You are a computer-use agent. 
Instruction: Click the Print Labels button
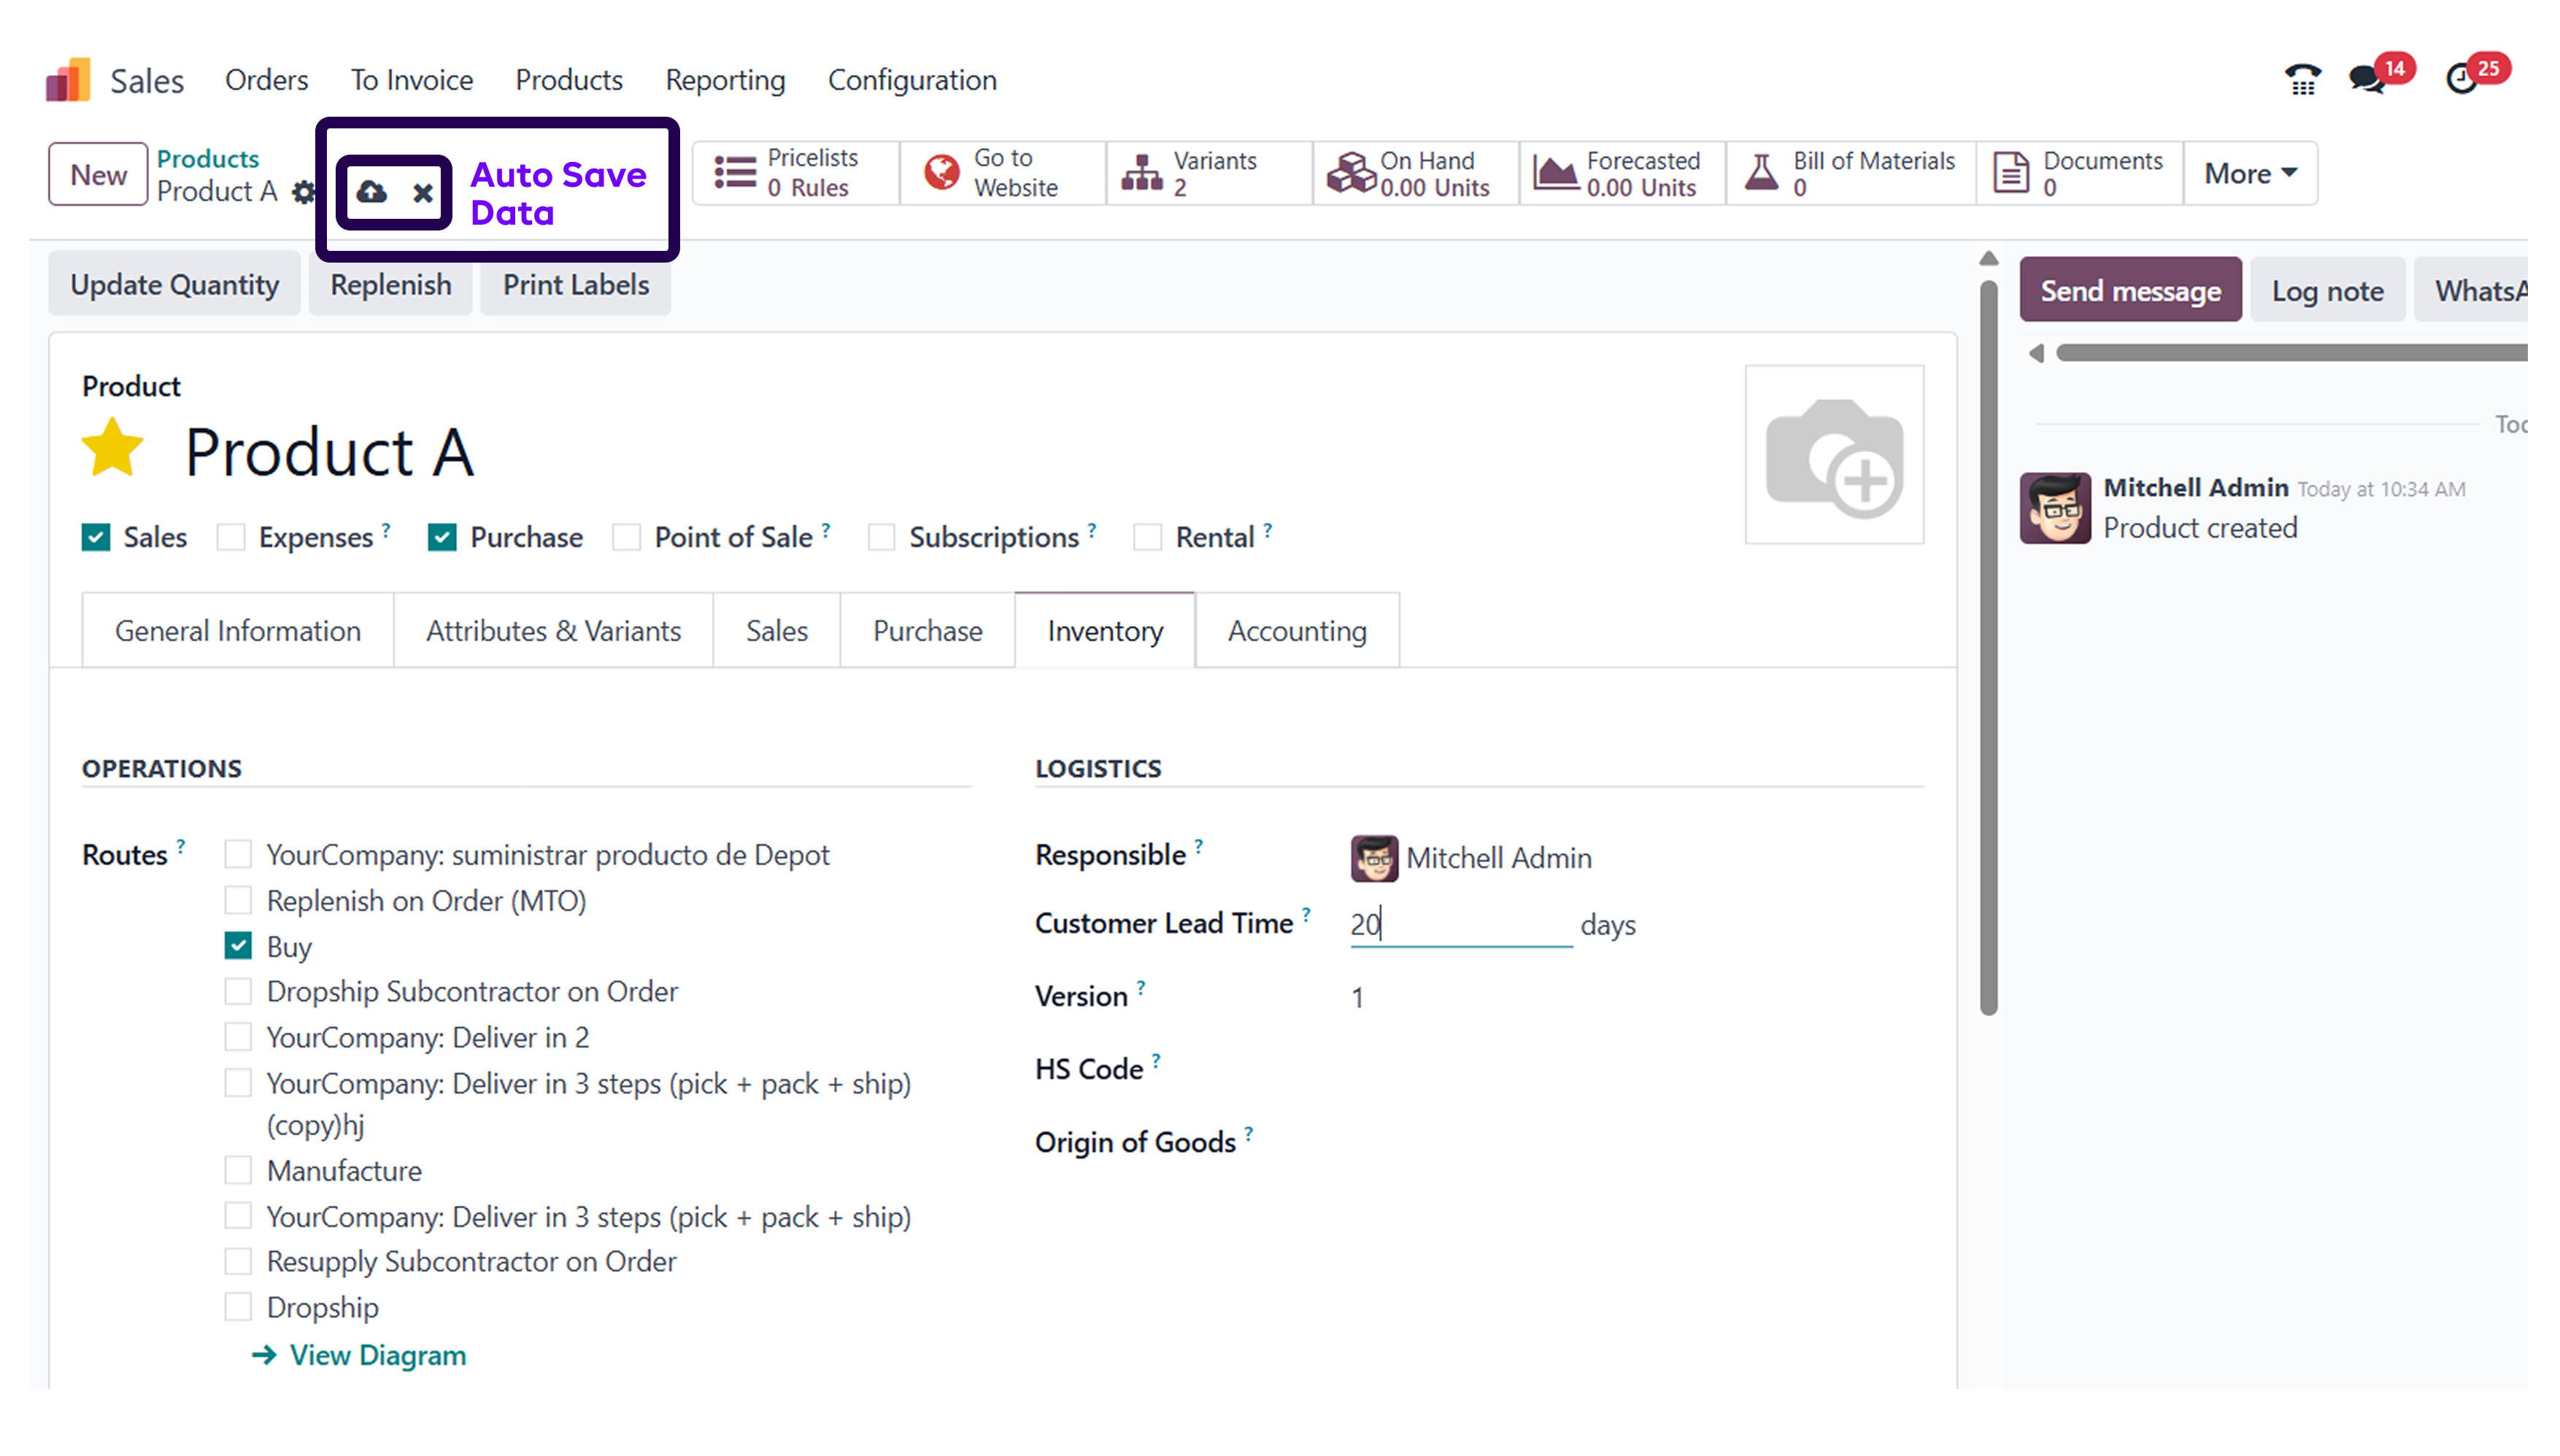[575, 285]
